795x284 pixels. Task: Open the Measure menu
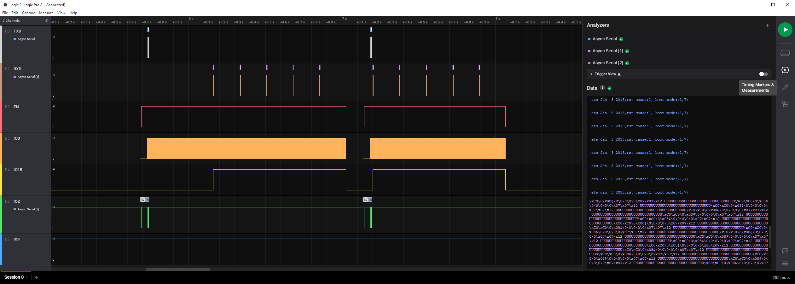tap(46, 13)
